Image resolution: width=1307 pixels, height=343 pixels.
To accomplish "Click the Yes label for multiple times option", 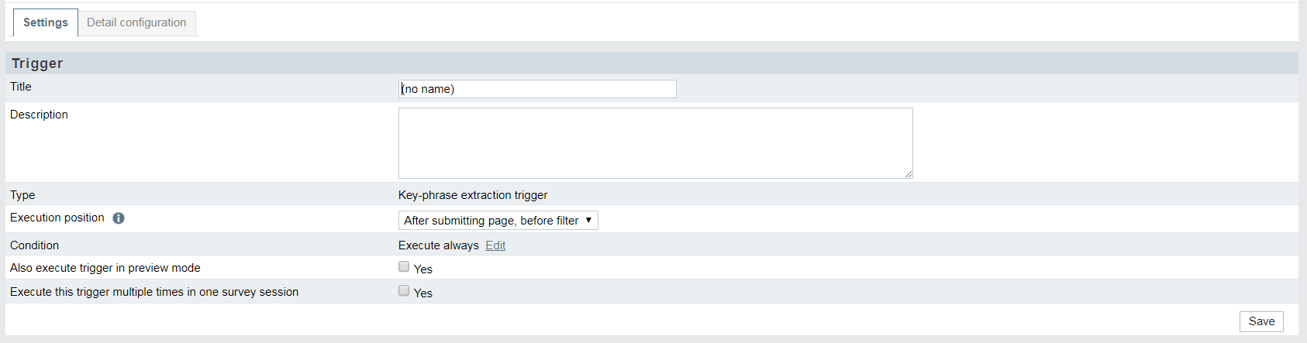I will point(423,293).
